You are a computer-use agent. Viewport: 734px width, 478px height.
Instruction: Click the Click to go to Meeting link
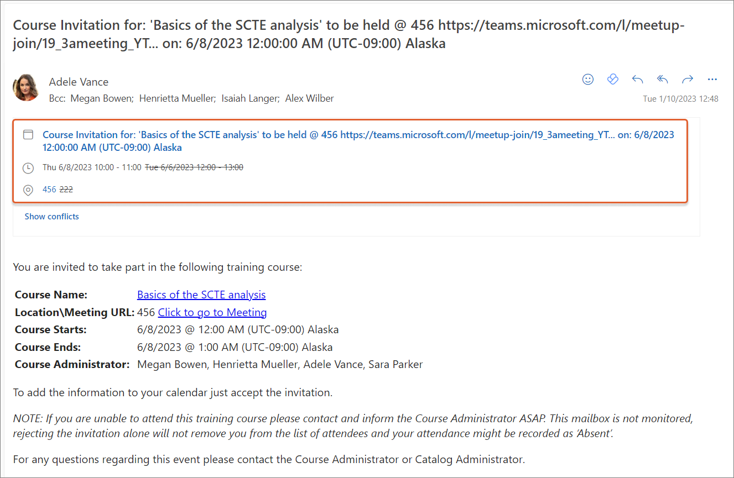click(212, 312)
